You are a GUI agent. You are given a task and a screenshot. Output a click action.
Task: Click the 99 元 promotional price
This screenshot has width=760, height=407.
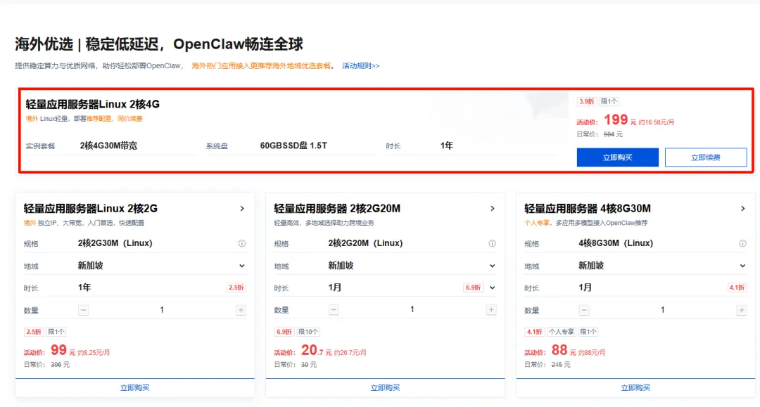pyautogui.click(x=63, y=350)
